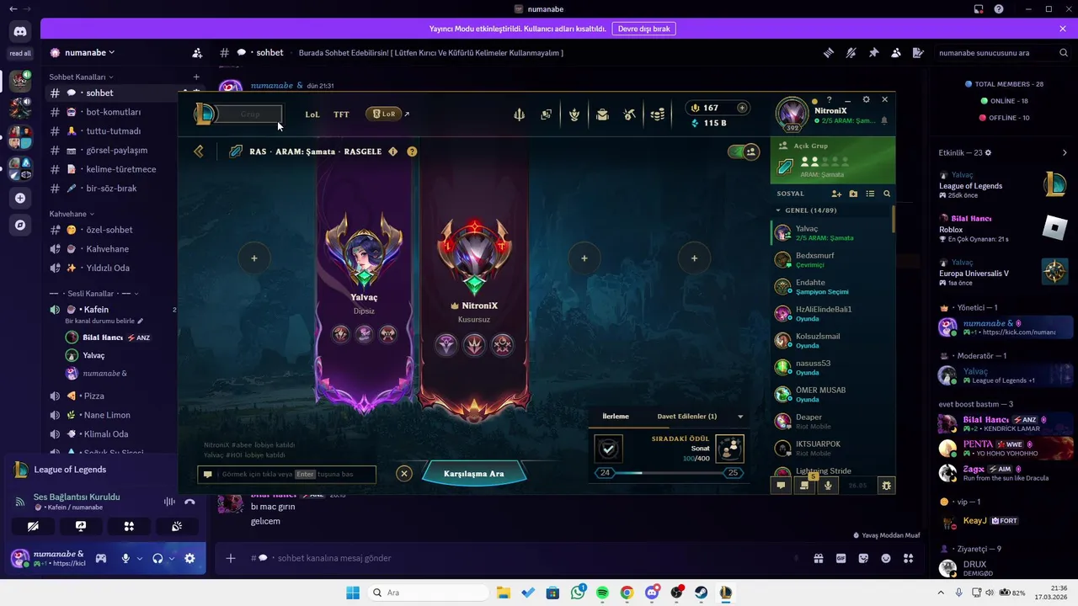Mute the Discord microphone
Image resolution: width=1078 pixels, height=606 pixels.
tap(125, 558)
